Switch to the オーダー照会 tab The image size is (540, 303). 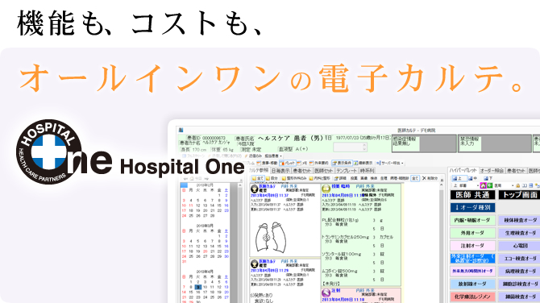[492, 171]
